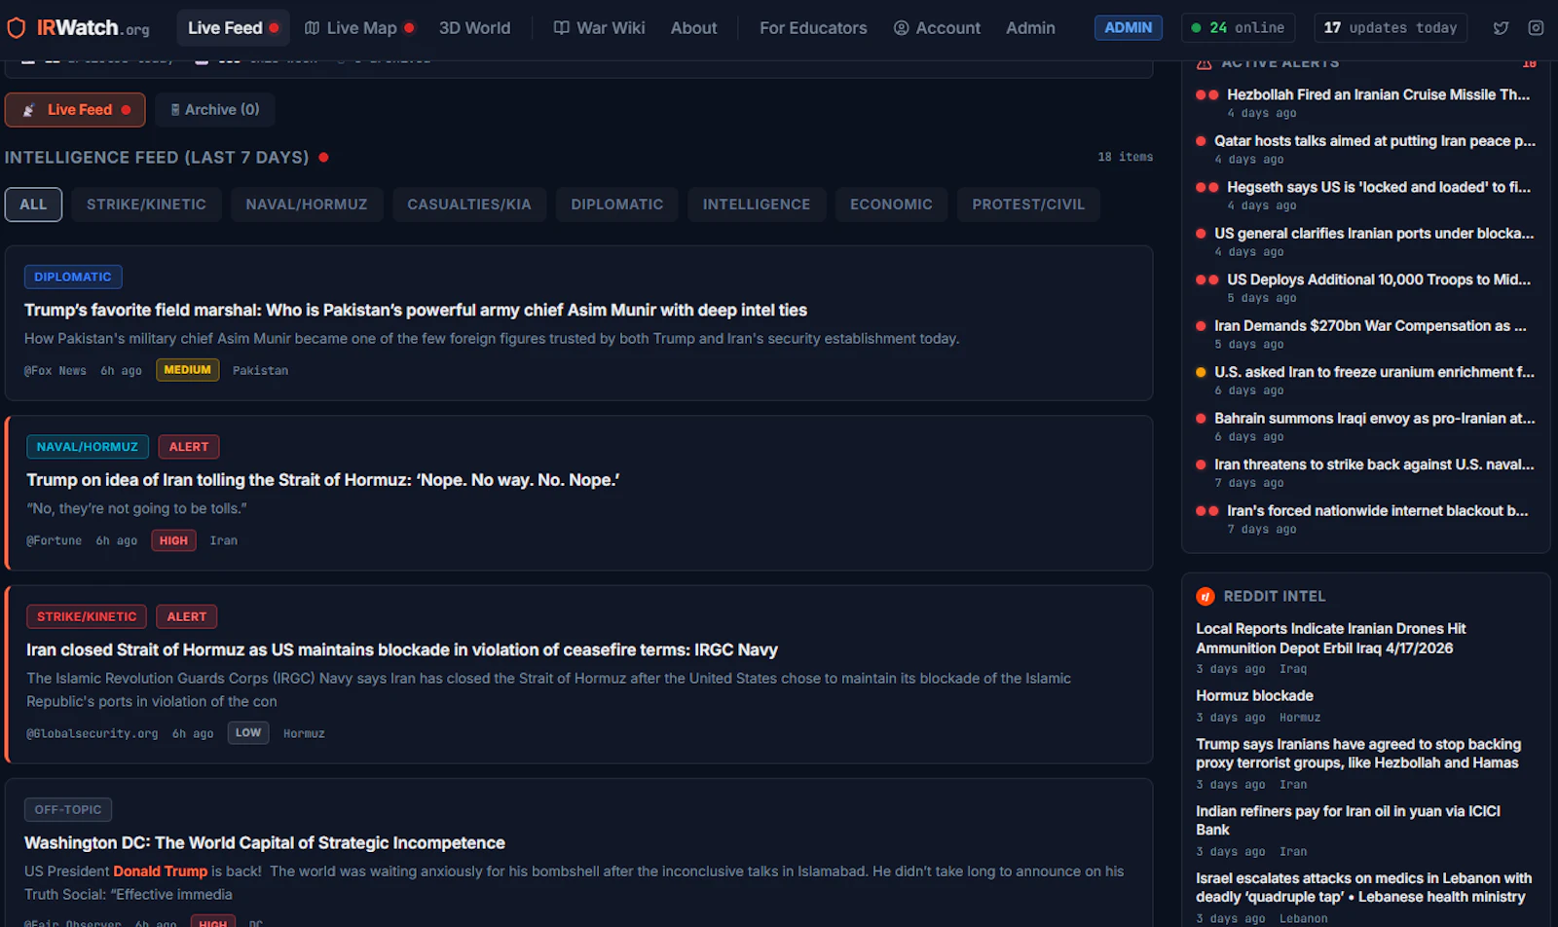Open alert Qatar hosts talks on Iran peace
The height and width of the screenshot is (927, 1558).
click(x=1375, y=141)
